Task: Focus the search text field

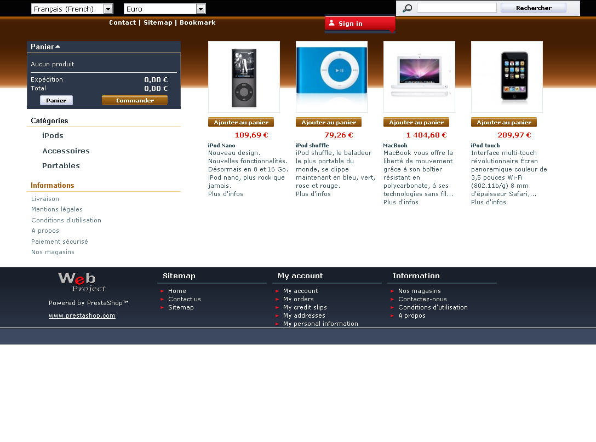Action: 456,8
